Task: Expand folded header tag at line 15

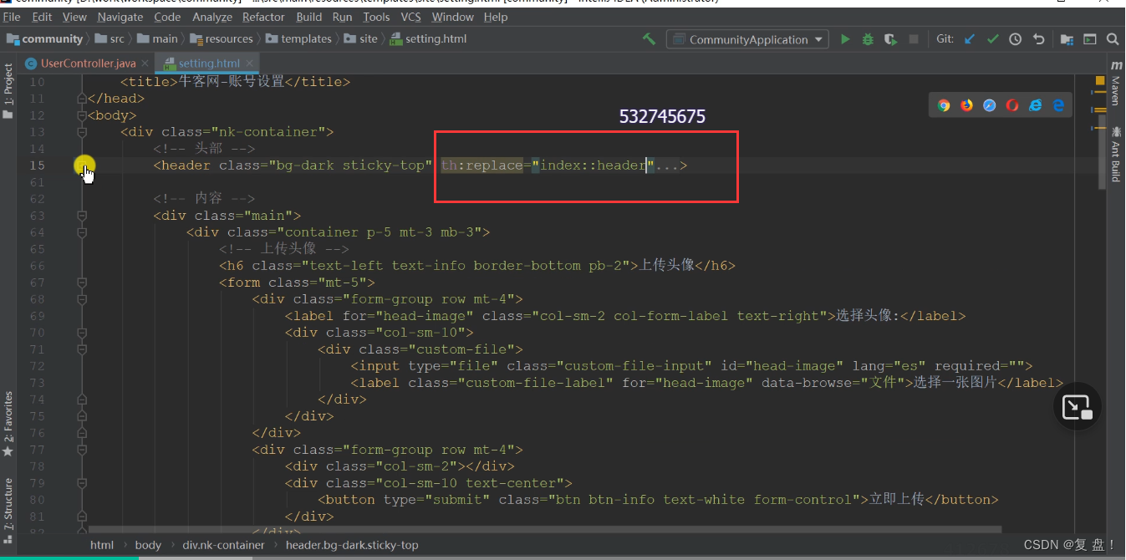Action: tap(82, 165)
